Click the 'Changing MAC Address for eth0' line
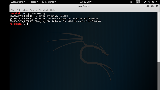The height and width of the screenshot is (90, 160). point(55,21)
